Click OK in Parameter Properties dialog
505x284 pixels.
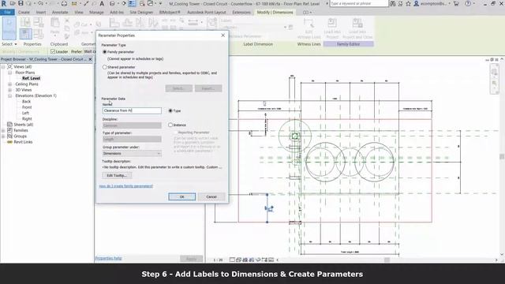(182, 196)
